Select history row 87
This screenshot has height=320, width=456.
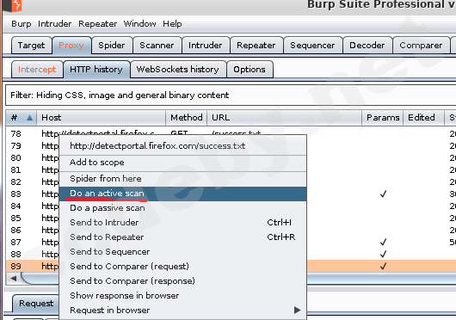15,243
